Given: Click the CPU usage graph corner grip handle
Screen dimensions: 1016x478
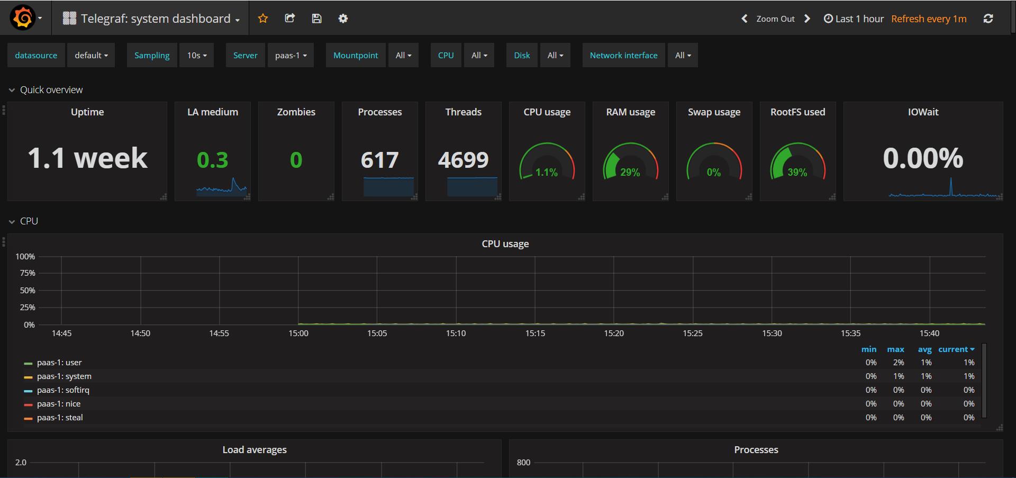Looking at the screenshot, I should tap(1000, 428).
